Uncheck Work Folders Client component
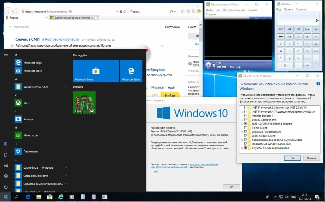325x202 pixels. (x=246, y=136)
